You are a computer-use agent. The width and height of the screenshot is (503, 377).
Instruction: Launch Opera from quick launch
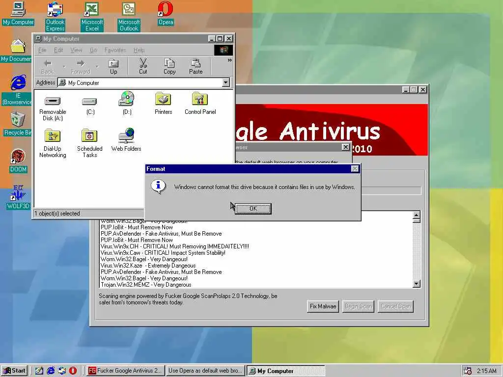73,371
